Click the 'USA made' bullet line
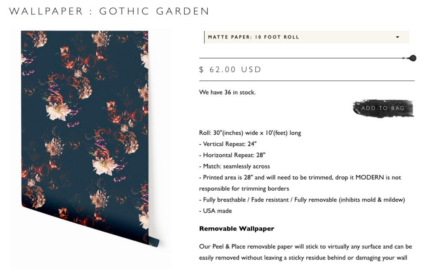 pyautogui.click(x=215, y=211)
